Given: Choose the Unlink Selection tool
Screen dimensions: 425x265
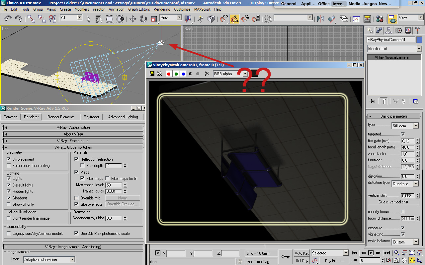Looking at the screenshot, I should pyautogui.click(x=42, y=19).
